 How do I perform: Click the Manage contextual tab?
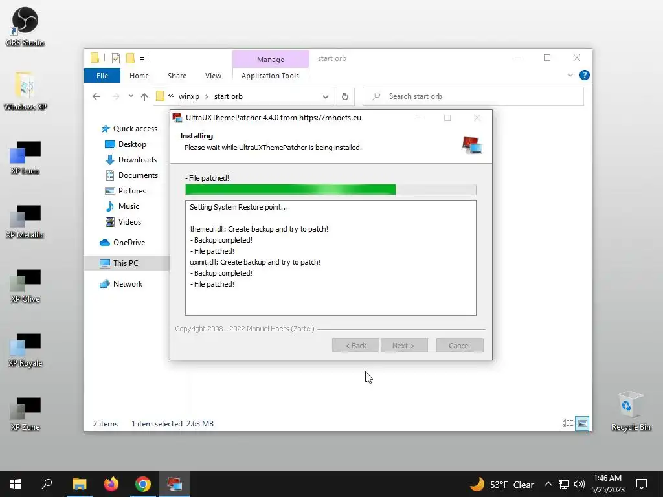[x=271, y=60]
